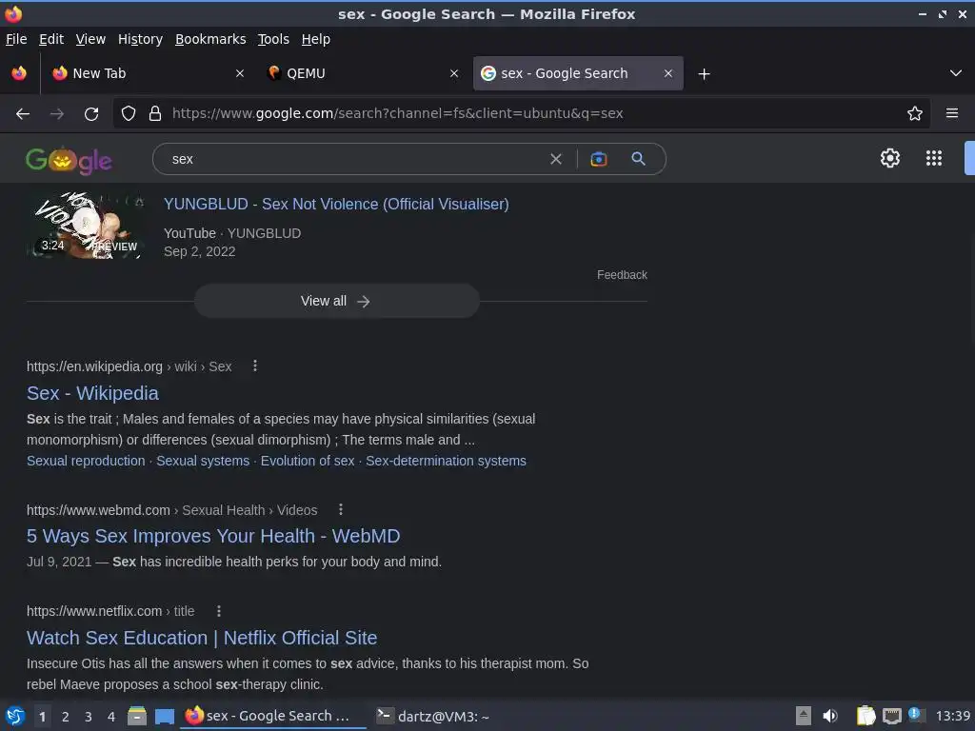
Task: Open the tracking protection shield icon
Action: coord(129,113)
